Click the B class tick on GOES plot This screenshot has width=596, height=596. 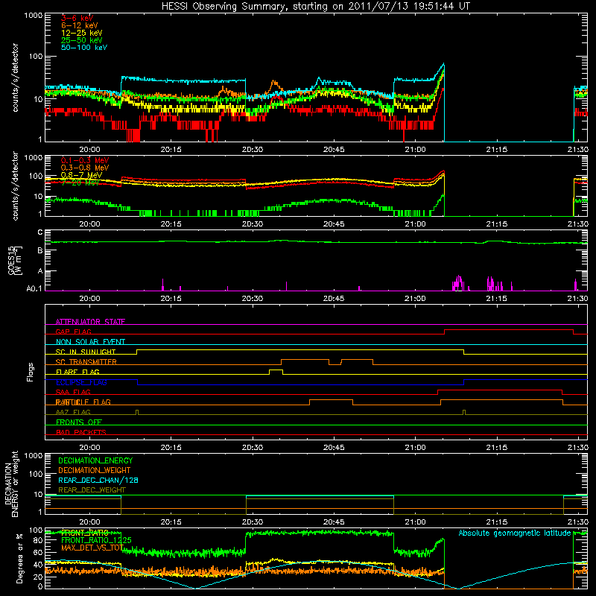40,250
